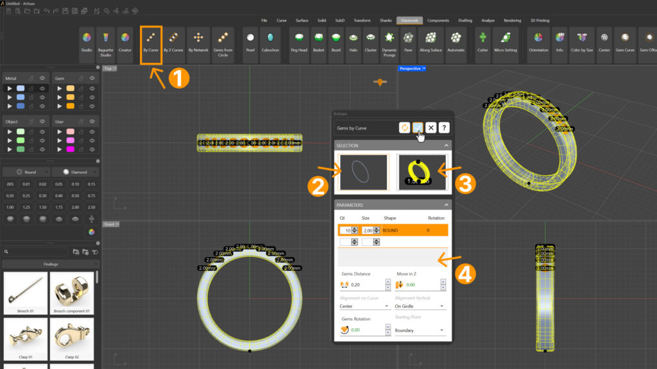Toggle visibility of the Gem layer group
This screenshot has width=657, height=369.
coord(92,78)
